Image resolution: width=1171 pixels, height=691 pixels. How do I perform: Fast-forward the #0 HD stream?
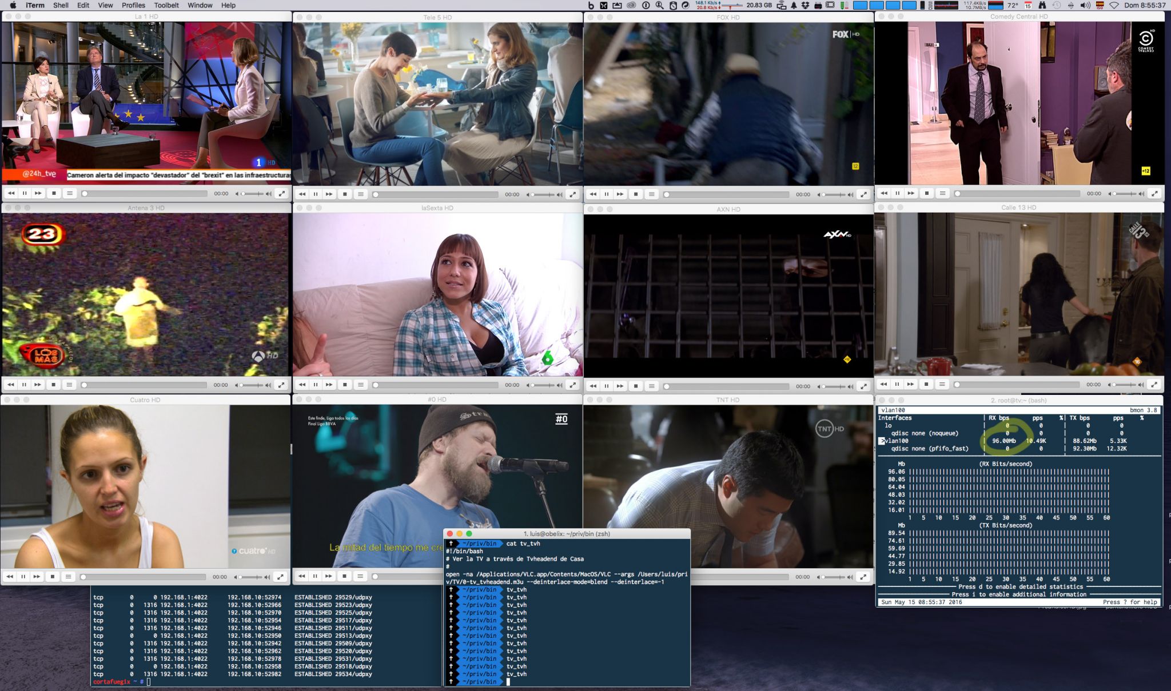point(329,576)
